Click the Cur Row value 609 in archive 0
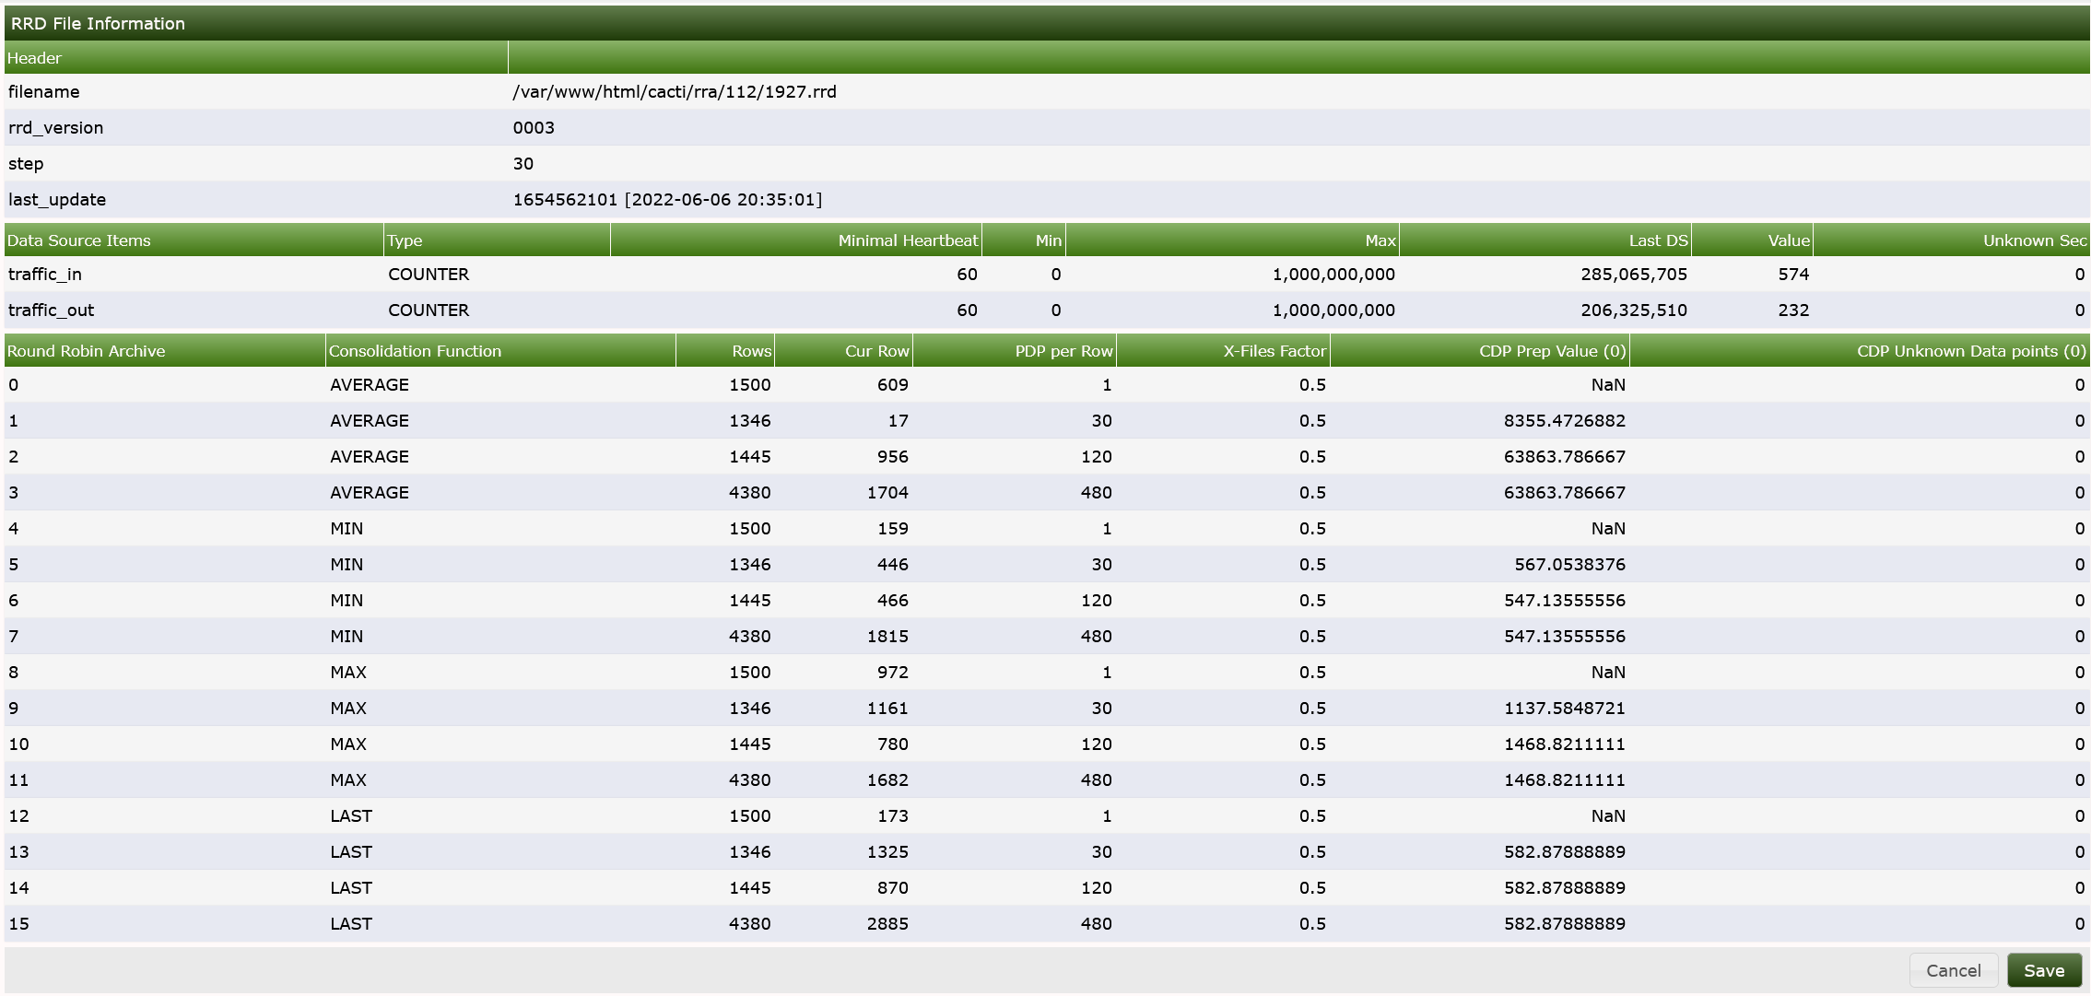The image size is (2091, 996). coord(893,385)
